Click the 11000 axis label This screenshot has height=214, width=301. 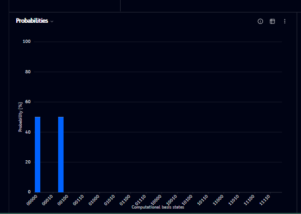tap(218, 200)
